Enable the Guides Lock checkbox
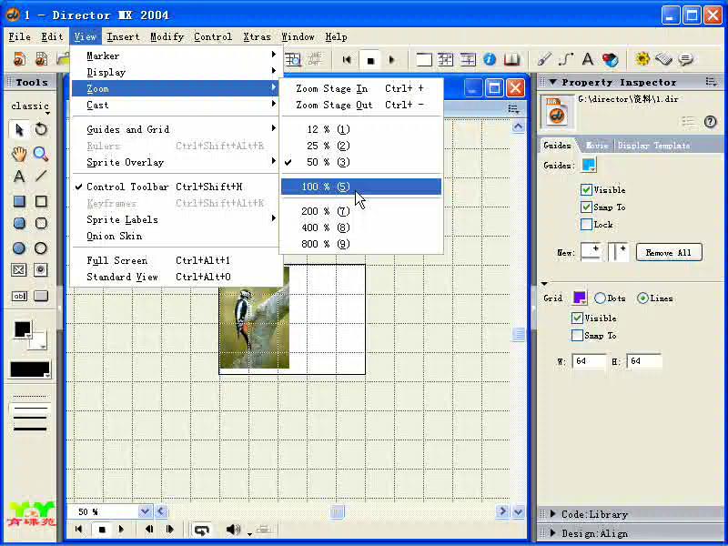 [586, 225]
